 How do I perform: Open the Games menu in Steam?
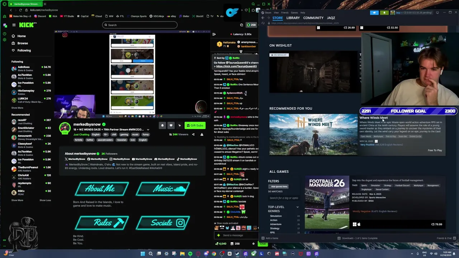click(x=294, y=13)
